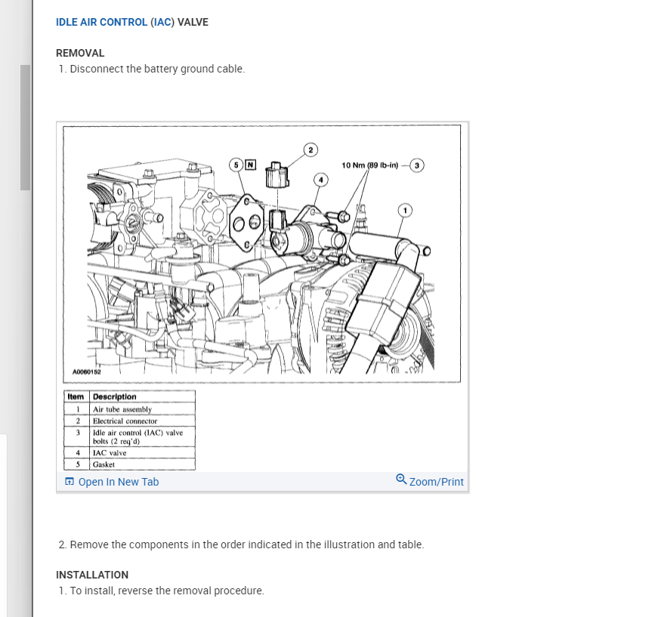
Task: Click the IDLE AIR CONTROL (IAC) heading link
Action: pyautogui.click(x=116, y=22)
